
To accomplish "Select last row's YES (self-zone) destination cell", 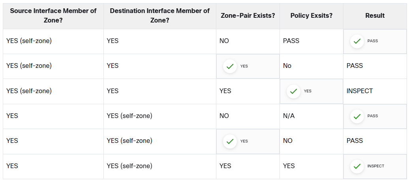I will coord(129,166).
